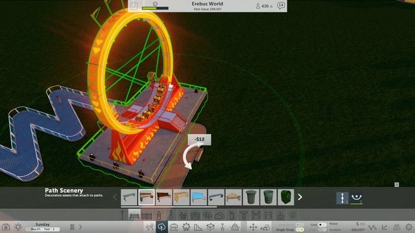Click the speed-up arrow beside pause
The height and width of the screenshot is (233, 415).
(80, 227)
